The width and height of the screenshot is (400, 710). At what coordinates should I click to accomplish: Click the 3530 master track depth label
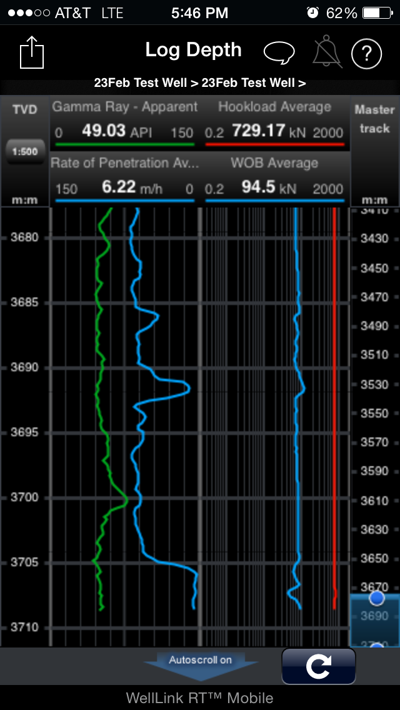(374, 385)
